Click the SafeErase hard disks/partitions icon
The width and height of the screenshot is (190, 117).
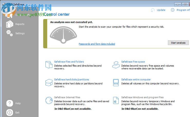[49, 82]
